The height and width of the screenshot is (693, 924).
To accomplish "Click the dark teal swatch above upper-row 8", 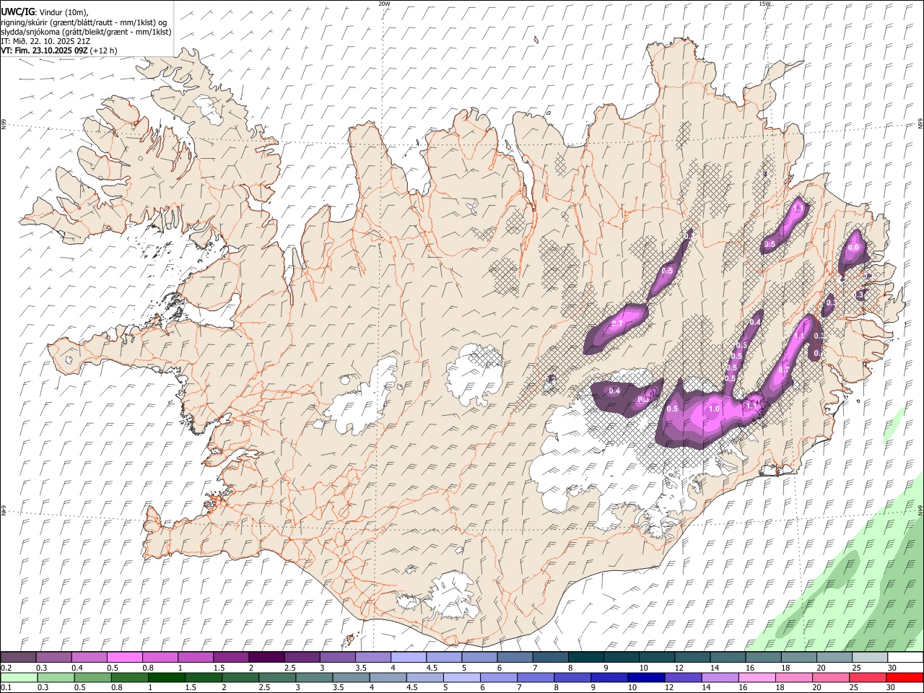I will point(585,658).
